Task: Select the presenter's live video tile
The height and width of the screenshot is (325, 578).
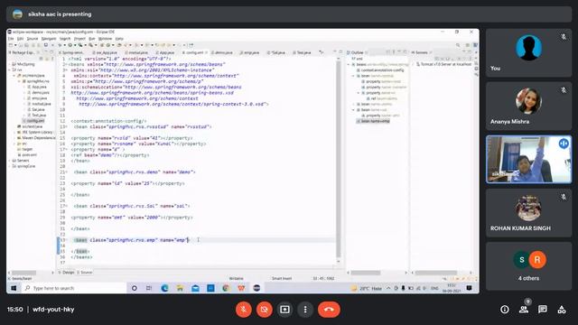Action: 528,159
